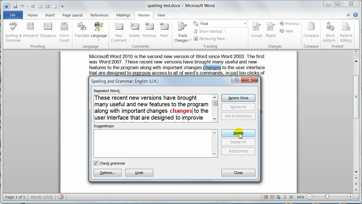Click the Words: 1/151 status indicator
This screenshot has height=204, width=362.
42,197
